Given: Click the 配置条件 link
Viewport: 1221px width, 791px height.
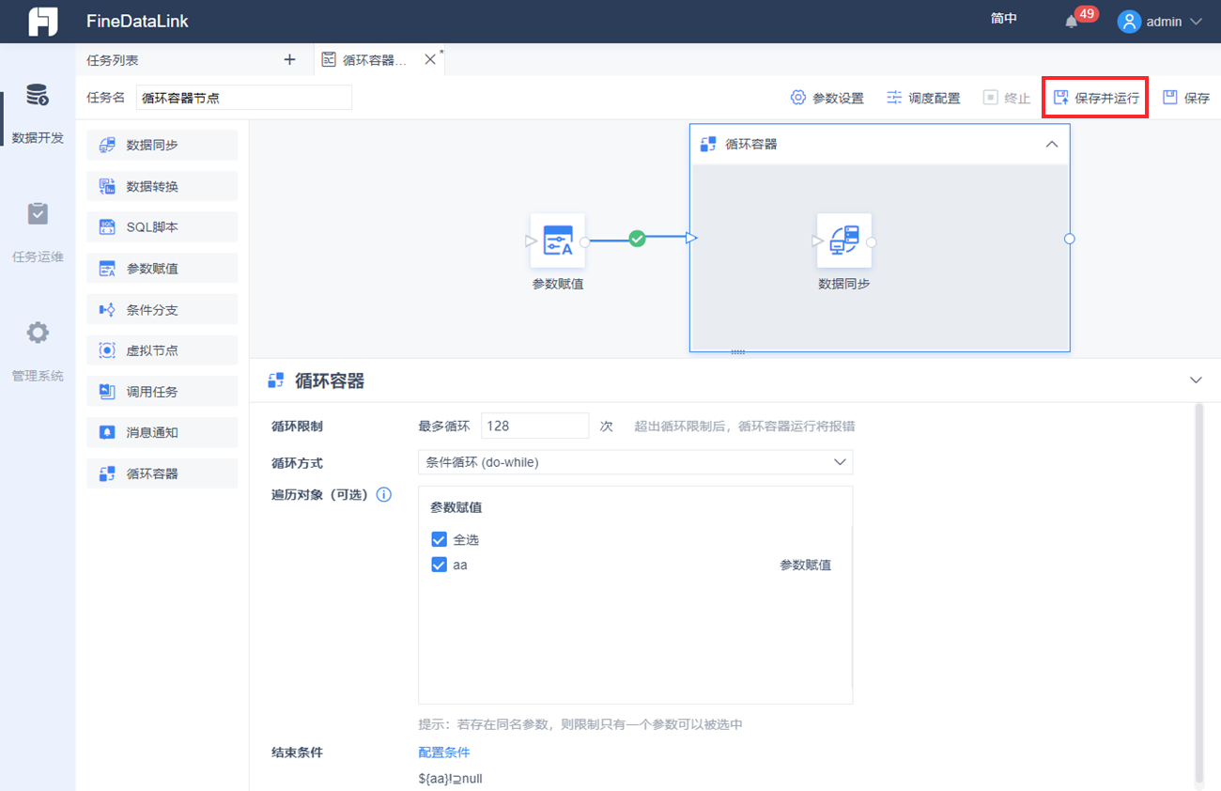Looking at the screenshot, I should pyautogui.click(x=443, y=752).
